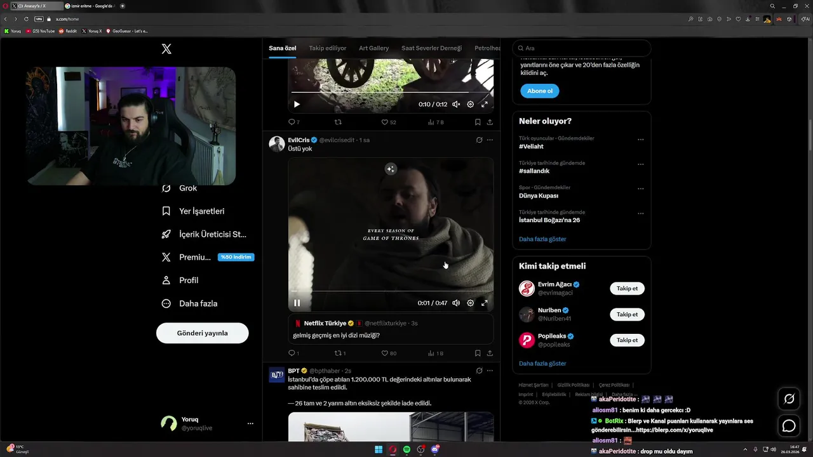The width and height of the screenshot is (813, 457).
Task: Open Spotify from the taskbar
Action: tap(406, 449)
